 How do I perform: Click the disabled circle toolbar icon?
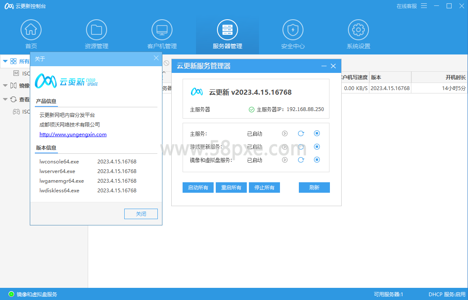click(167, 63)
